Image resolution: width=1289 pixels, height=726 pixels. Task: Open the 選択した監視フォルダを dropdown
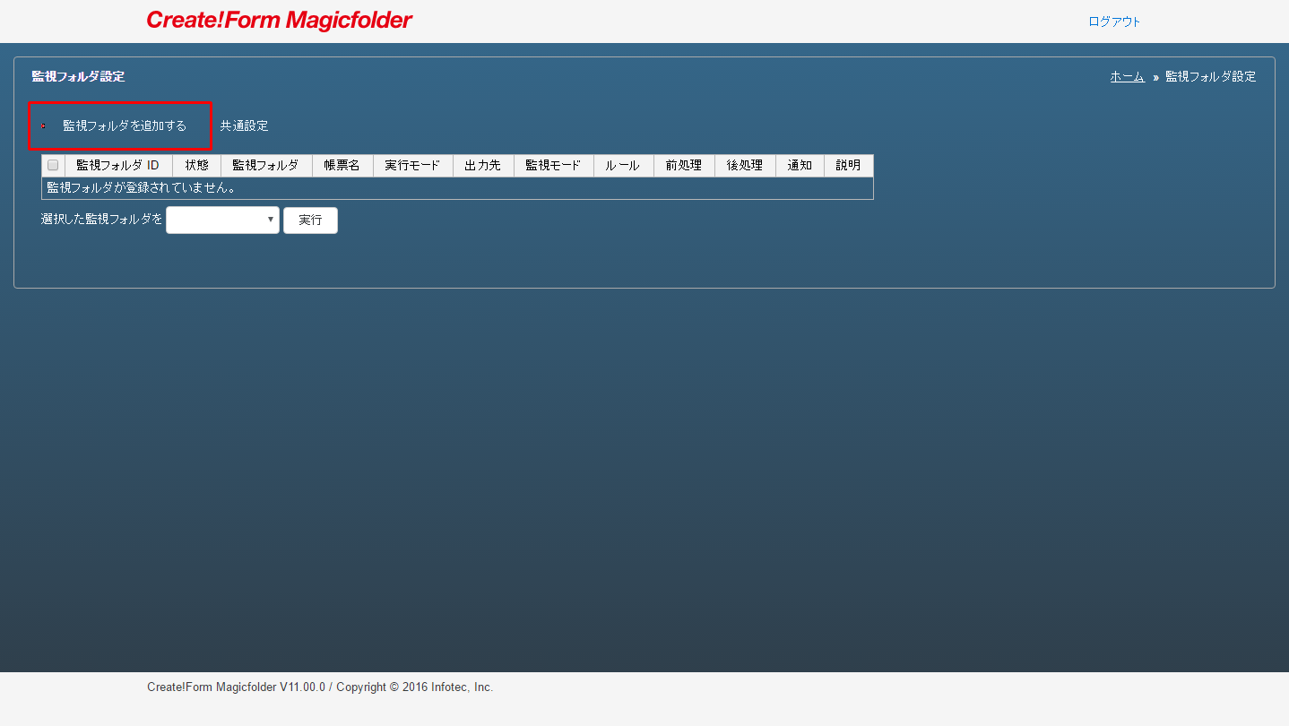click(x=222, y=220)
